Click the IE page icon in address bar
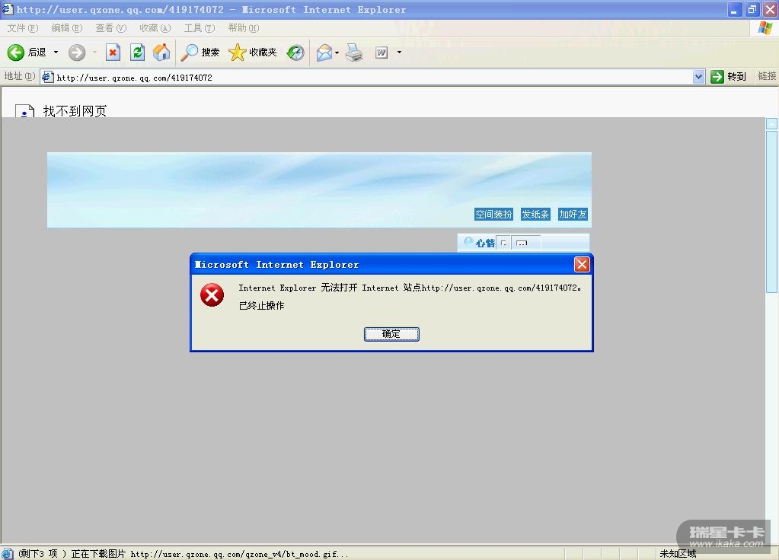Viewport: 779px width, 560px height. pyautogui.click(x=48, y=77)
